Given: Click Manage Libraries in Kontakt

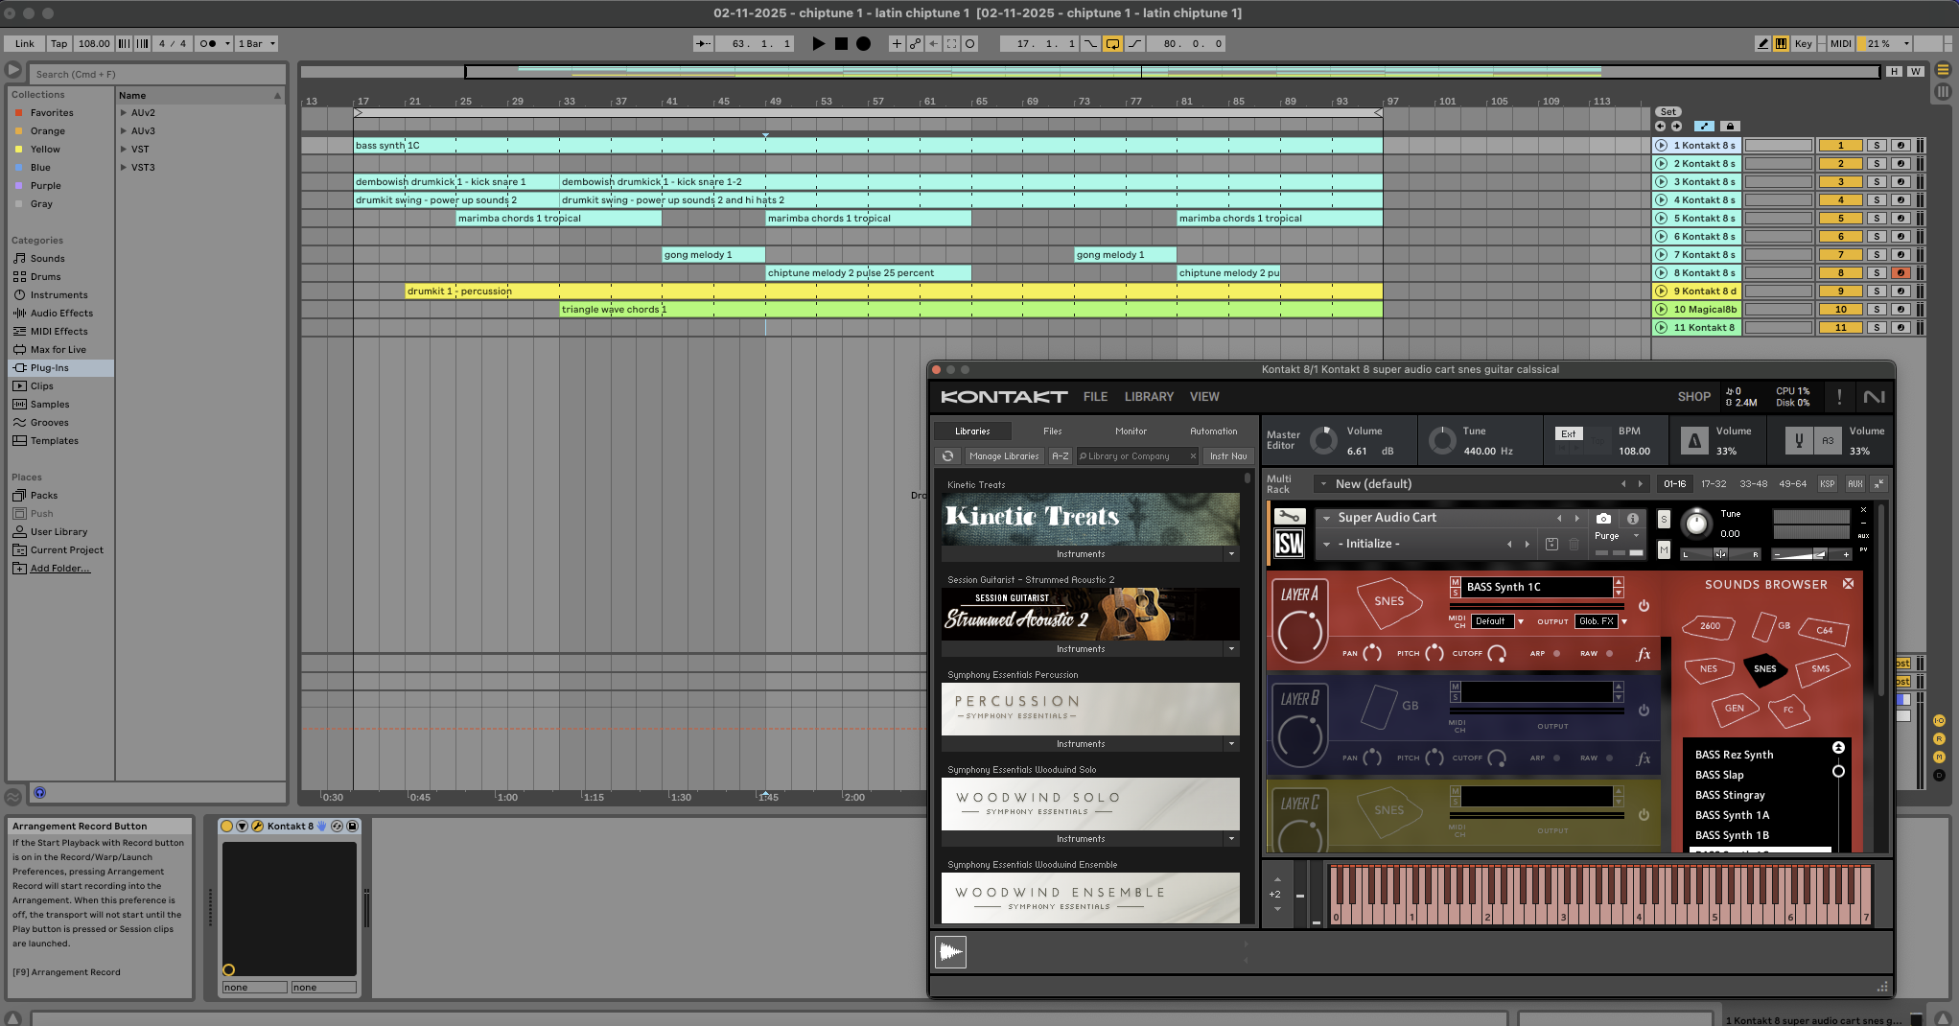Looking at the screenshot, I should pos(1003,456).
